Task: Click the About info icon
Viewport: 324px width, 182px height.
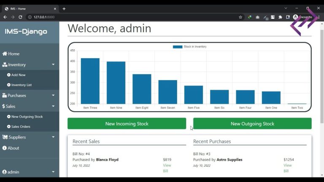Action: (5, 148)
